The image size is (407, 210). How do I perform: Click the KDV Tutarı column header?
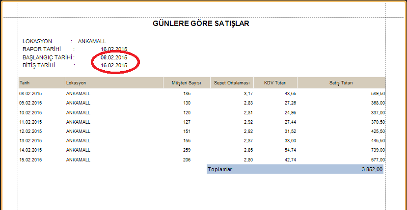pyautogui.click(x=275, y=83)
